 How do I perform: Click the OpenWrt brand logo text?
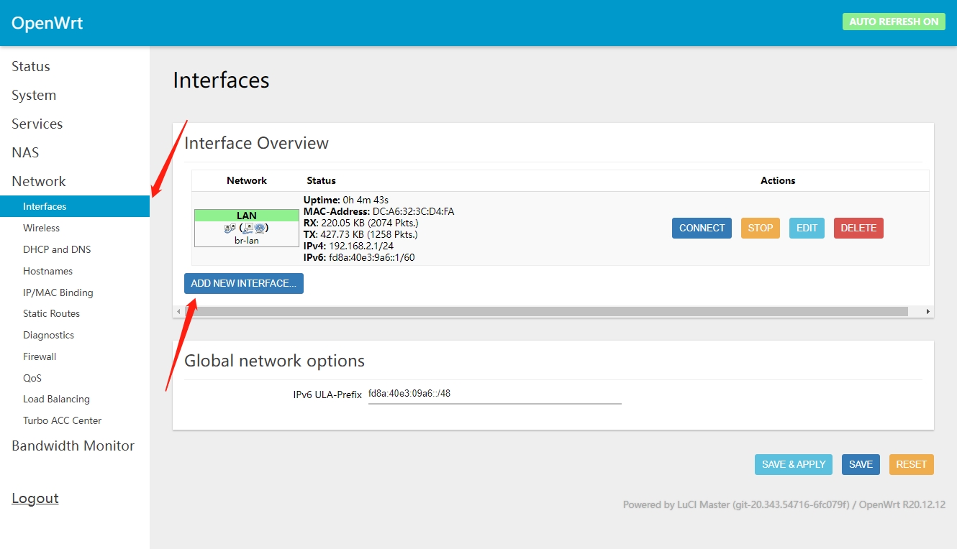(47, 23)
